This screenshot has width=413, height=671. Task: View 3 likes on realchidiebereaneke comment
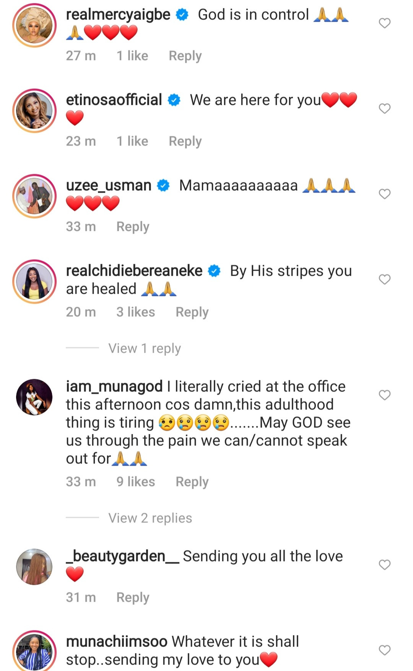click(136, 312)
